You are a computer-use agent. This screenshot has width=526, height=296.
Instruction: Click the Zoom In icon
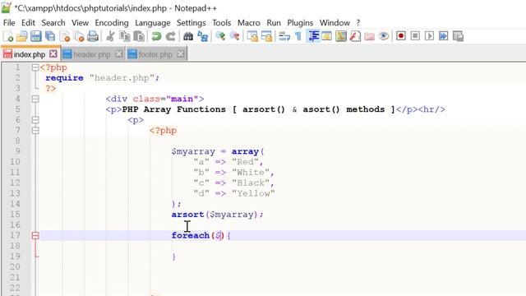220,36
